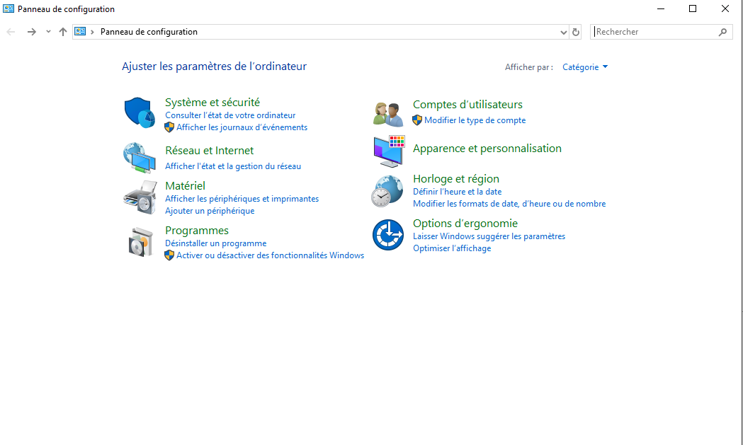The image size is (743, 445).
Task: Open recent locations dropdown arrow
Action: (48, 32)
